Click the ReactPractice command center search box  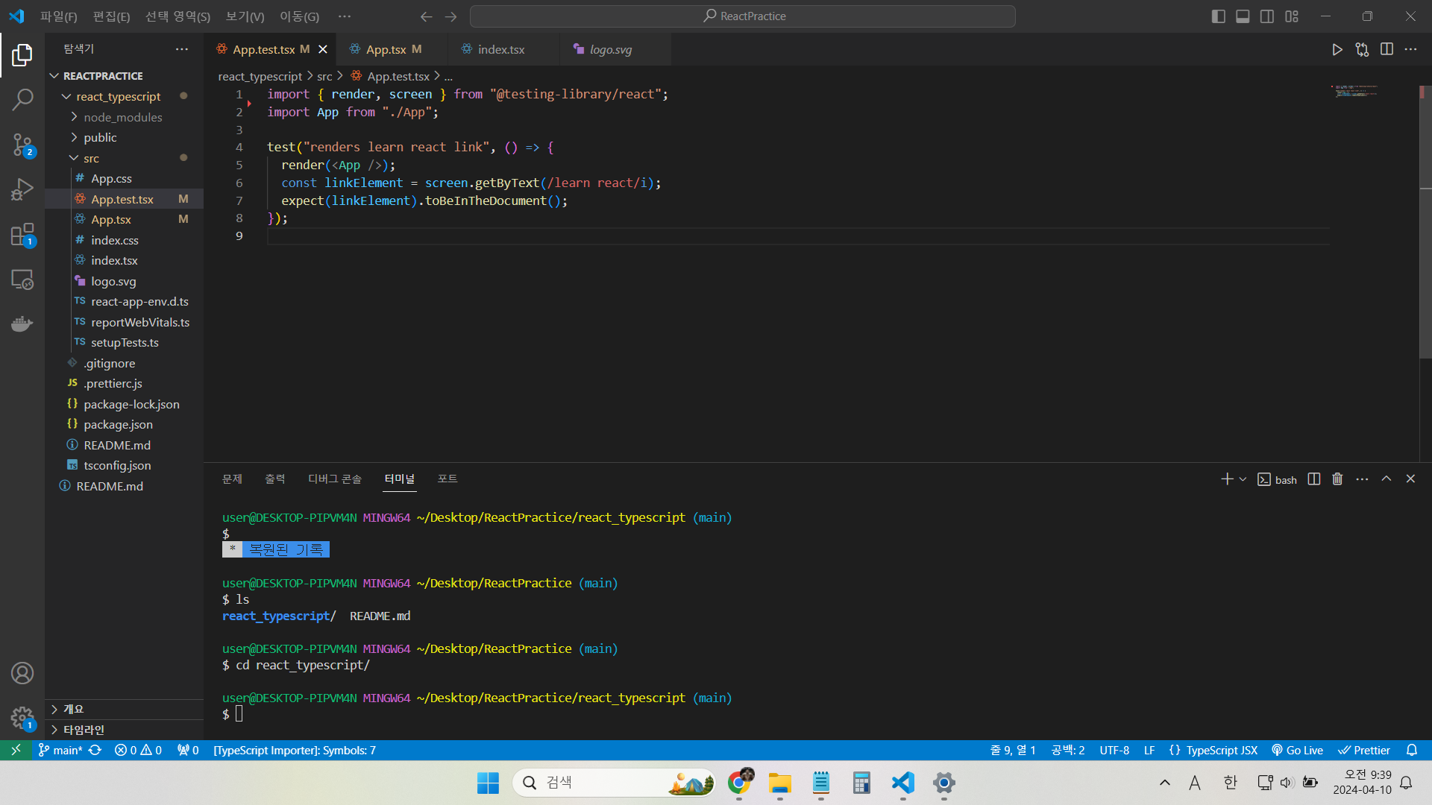point(743,16)
